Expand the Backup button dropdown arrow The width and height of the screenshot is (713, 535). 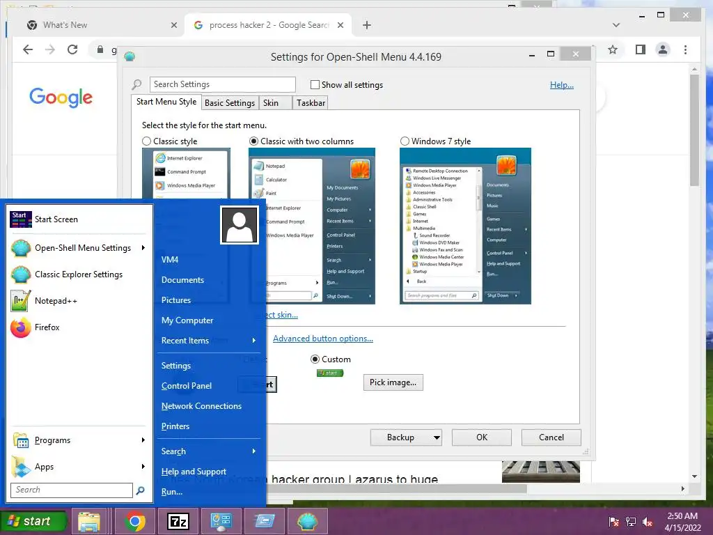tap(437, 437)
